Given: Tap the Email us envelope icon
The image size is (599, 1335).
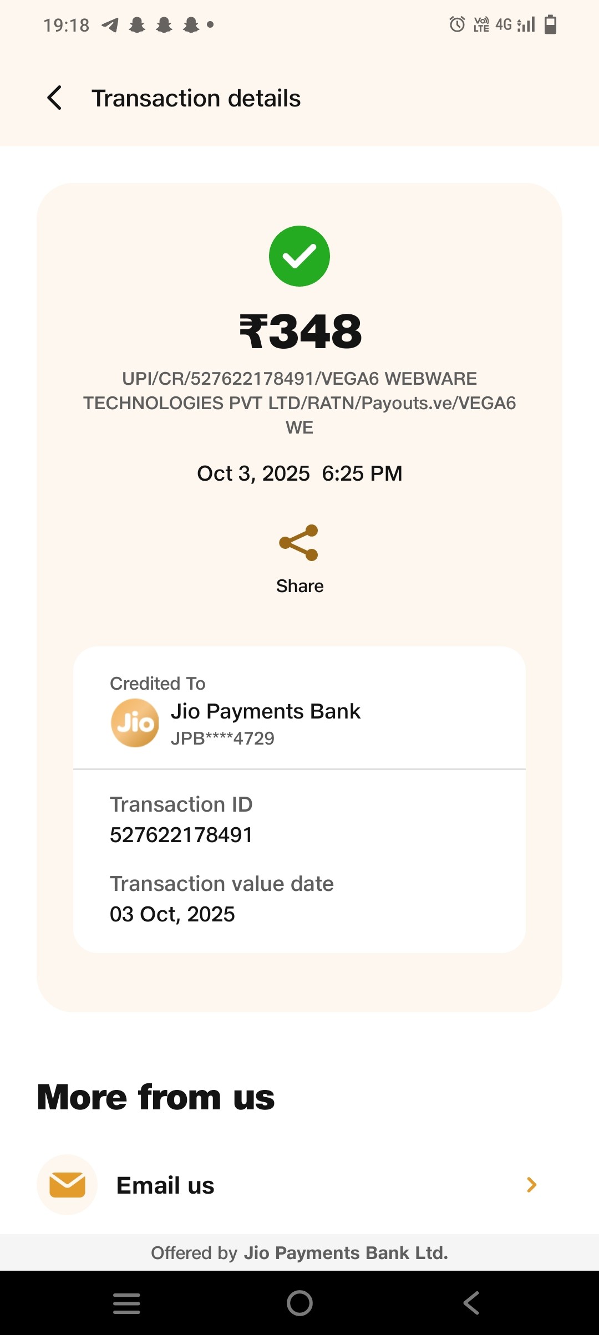Looking at the screenshot, I should click(x=67, y=1185).
